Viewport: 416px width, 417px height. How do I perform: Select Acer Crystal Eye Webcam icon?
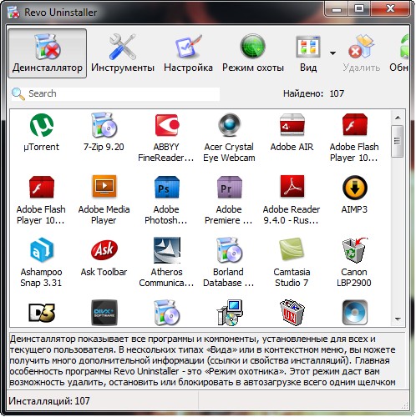click(x=229, y=125)
